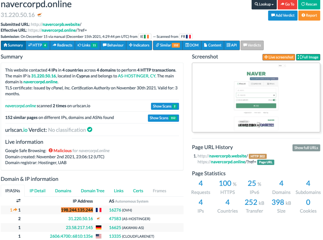The image size is (323, 240).
Task: Switch to the Domains tab
Action: click(63, 191)
